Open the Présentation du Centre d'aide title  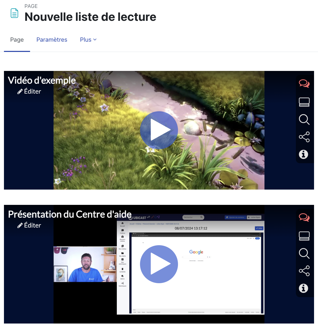point(70,214)
